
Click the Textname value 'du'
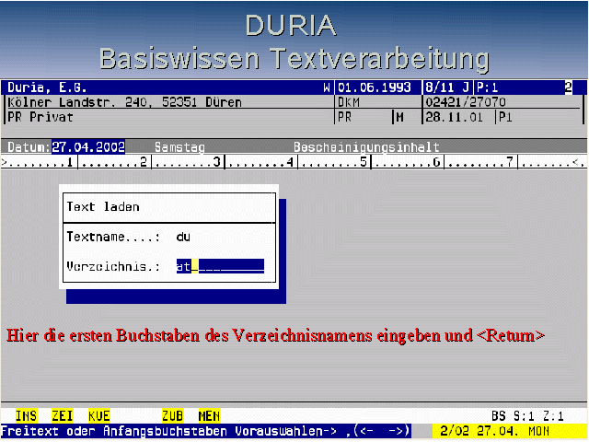coord(183,237)
